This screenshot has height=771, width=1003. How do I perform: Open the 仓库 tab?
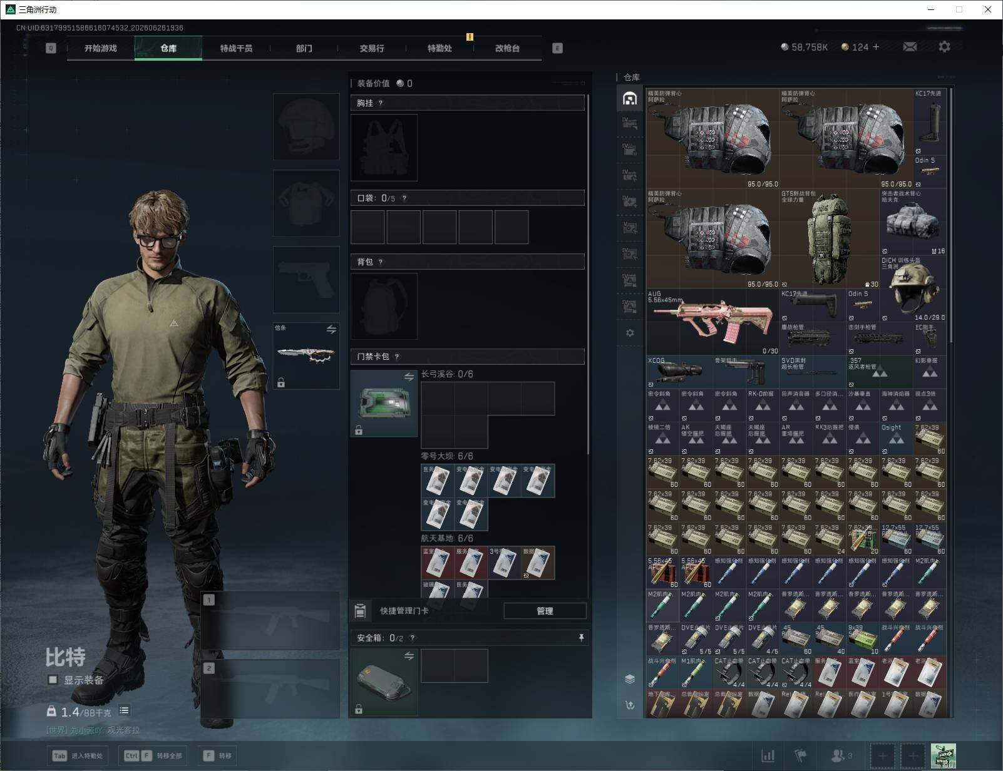(168, 48)
